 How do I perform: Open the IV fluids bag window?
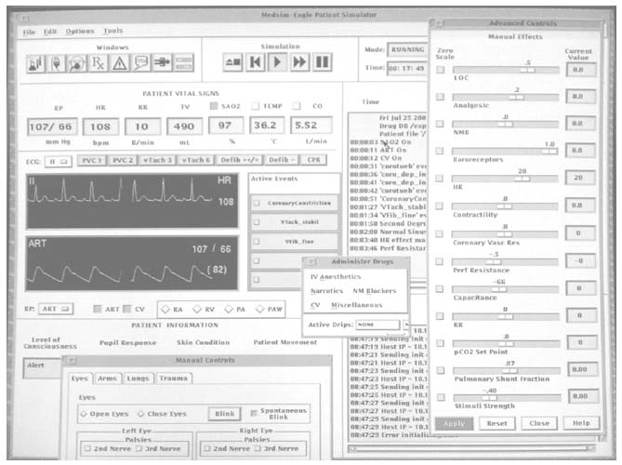click(57, 63)
